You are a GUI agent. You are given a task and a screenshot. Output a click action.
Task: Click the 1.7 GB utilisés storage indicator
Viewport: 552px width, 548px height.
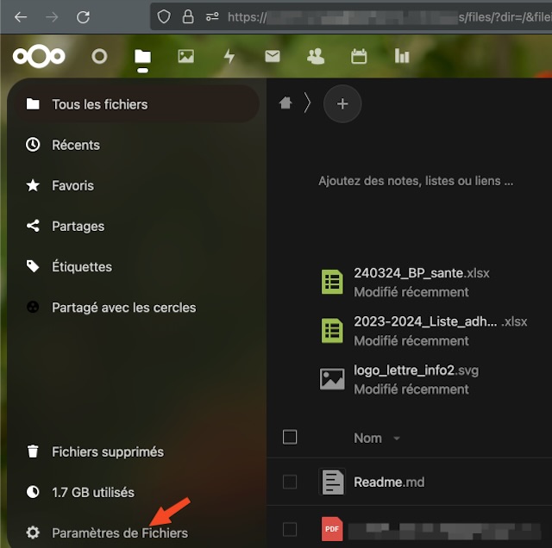(x=92, y=492)
